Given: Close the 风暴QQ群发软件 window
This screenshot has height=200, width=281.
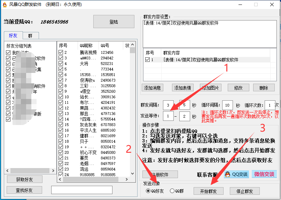Looking at the screenshot, I should (272, 5).
